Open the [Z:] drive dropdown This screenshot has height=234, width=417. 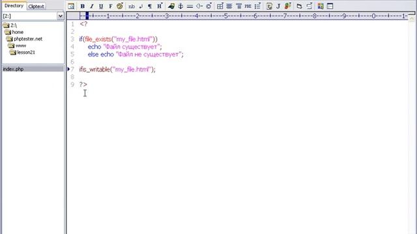coord(61,16)
